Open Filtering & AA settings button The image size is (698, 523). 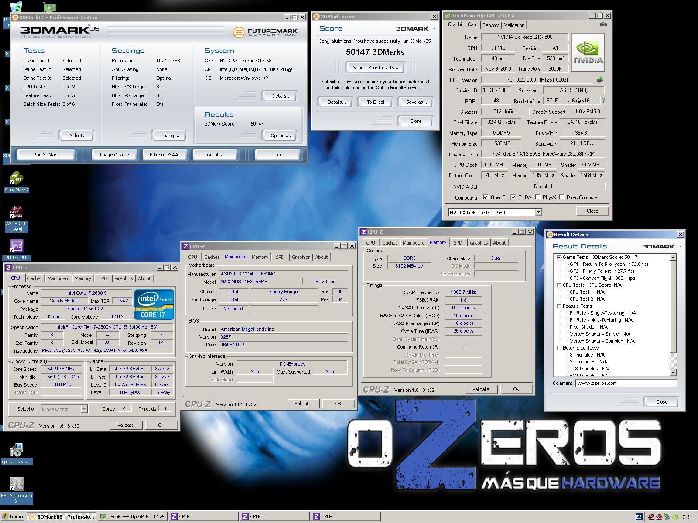[166, 155]
